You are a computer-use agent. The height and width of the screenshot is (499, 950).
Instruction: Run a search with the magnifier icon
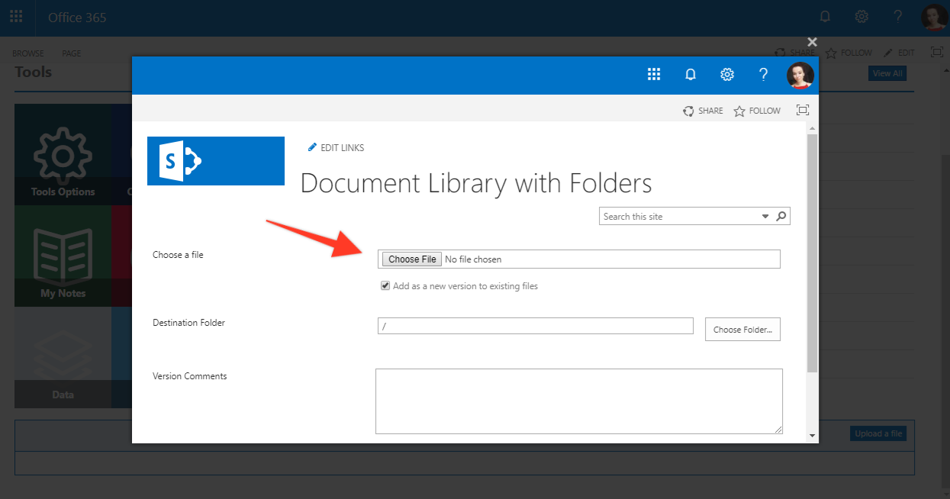point(781,216)
